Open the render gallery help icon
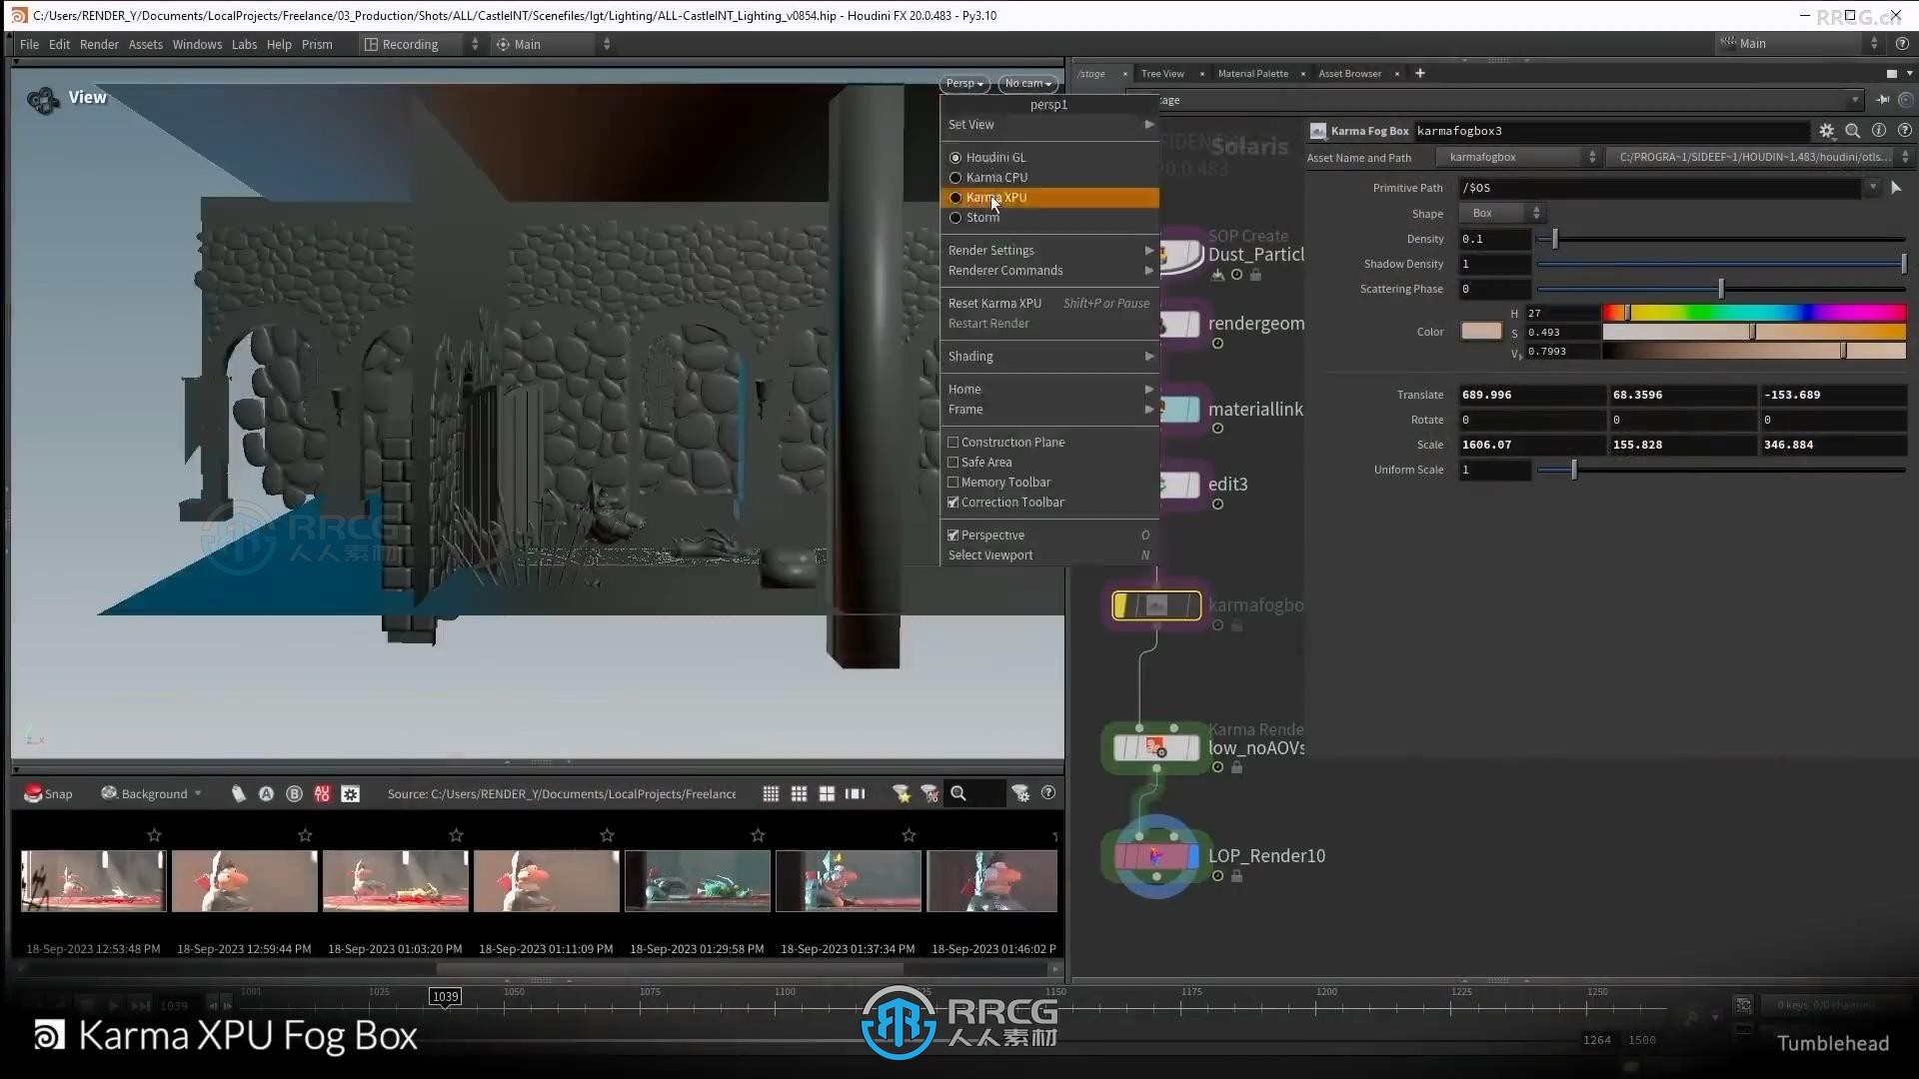This screenshot has width=1919, height=1079. click(1048, 792)
